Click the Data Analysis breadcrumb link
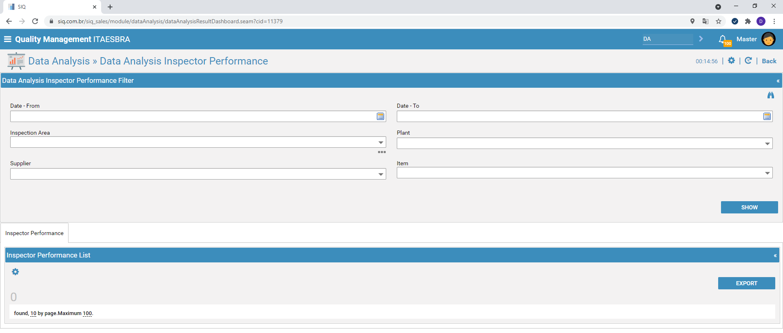The image size is (783, 333). coord(59,61)
